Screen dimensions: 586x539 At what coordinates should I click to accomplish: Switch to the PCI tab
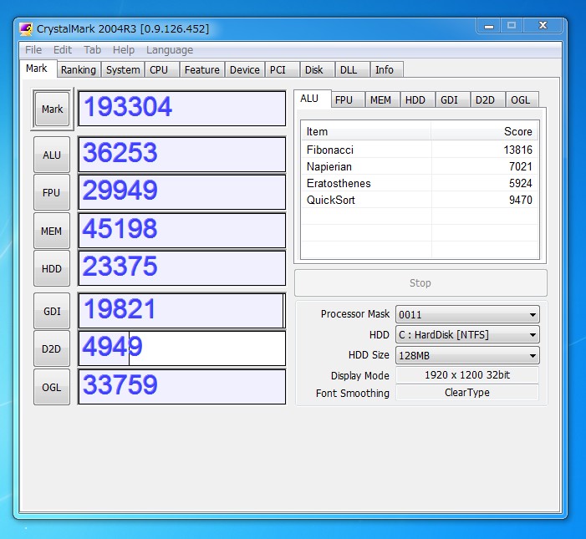(x=282, y=70)
